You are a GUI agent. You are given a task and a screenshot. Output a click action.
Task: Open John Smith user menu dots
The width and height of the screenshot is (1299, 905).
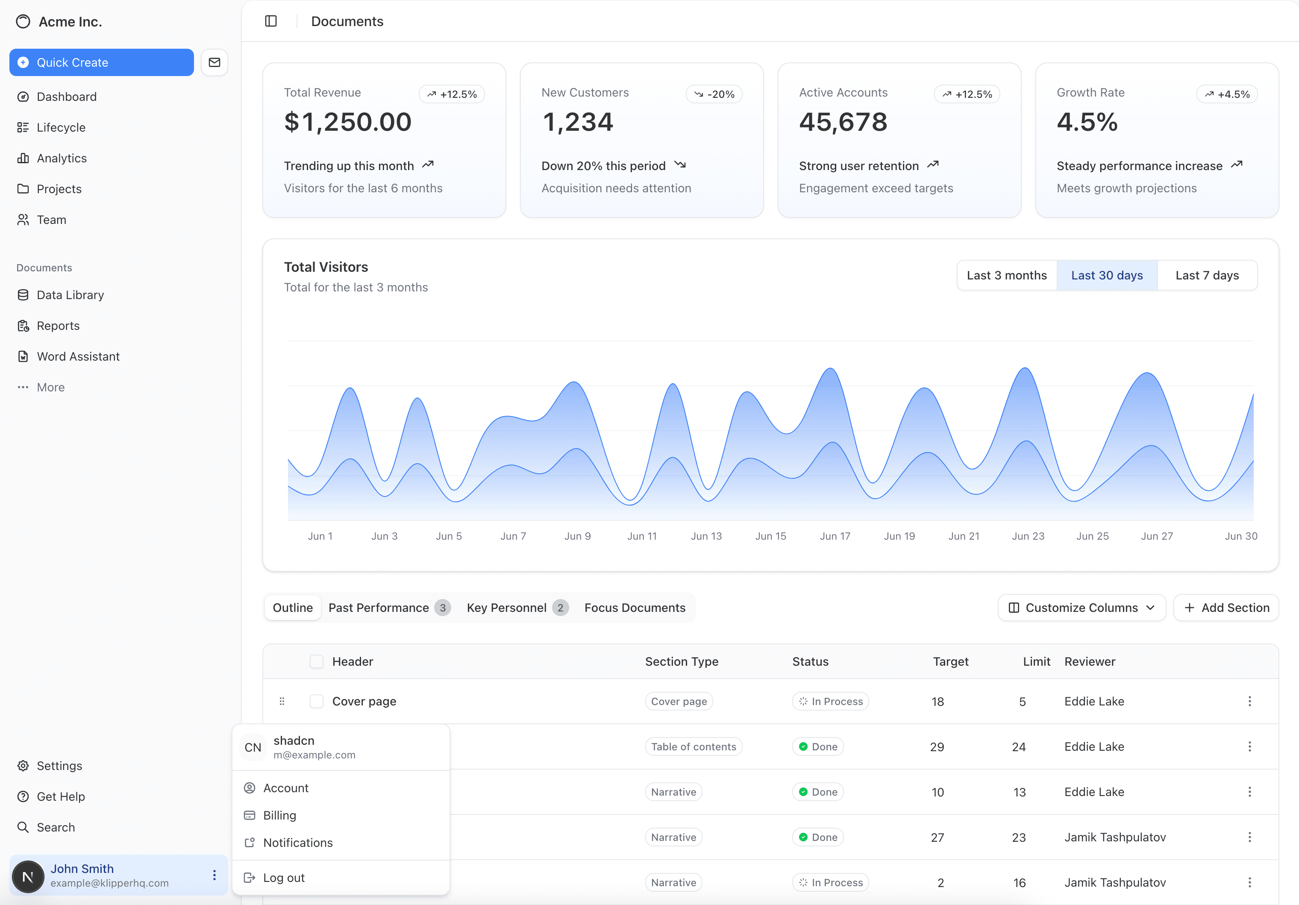point(215,875)
